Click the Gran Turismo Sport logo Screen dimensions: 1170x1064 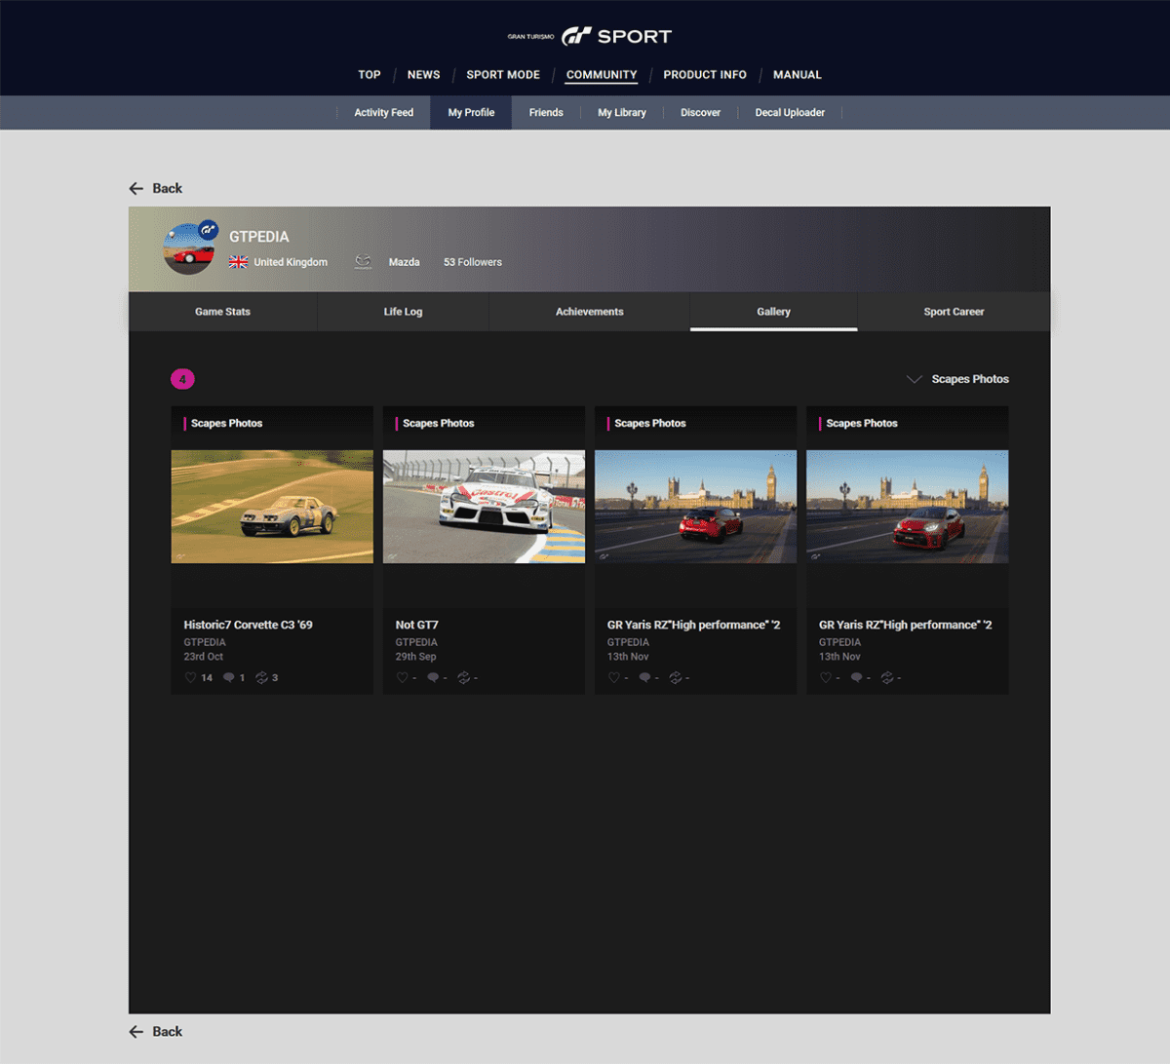[590, 36]
